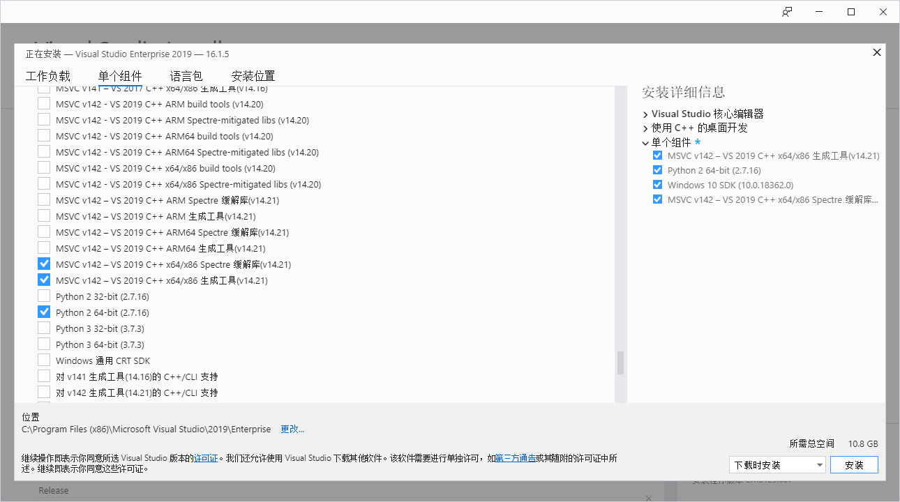This screenshot has width=900, height=502.
Task: Click the component list scrollbar thumb
Action: pyautogui.click(x=620, y=363)
